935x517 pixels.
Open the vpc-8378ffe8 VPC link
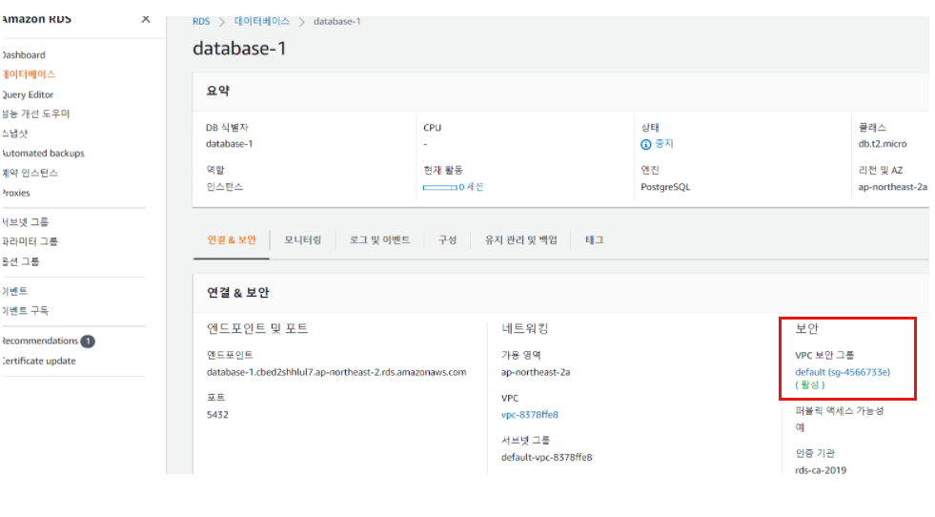(530, 415)
